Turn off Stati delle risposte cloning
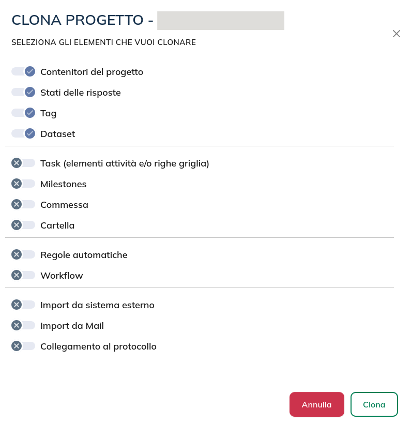The image size is (411, 424). coord(23,92)
